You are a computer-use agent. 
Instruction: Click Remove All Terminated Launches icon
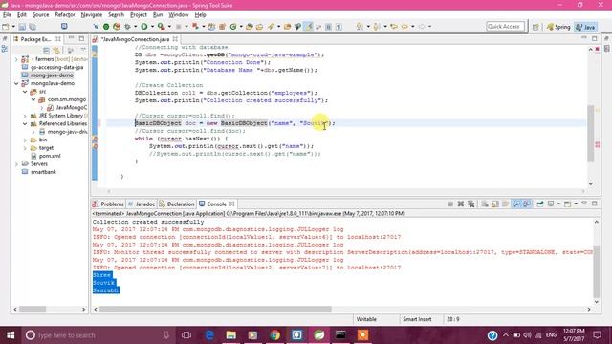click(x=471, y=204)
